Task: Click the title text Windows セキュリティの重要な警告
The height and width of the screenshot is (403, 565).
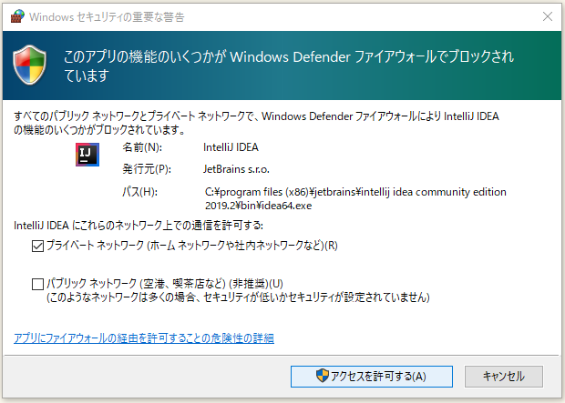Action: (x=107, y=17)
